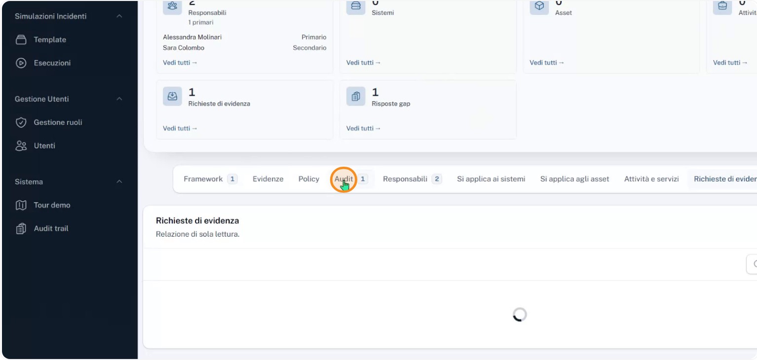Viewport: 757px width, 360px height.
Task: Click the Asset cube icon
Action: tap(539, 6)
